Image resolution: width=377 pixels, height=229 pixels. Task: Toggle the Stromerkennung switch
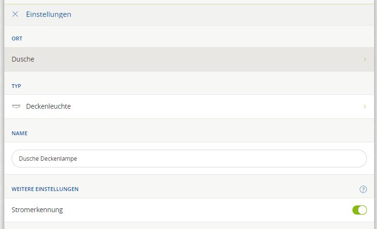point(359,210)
